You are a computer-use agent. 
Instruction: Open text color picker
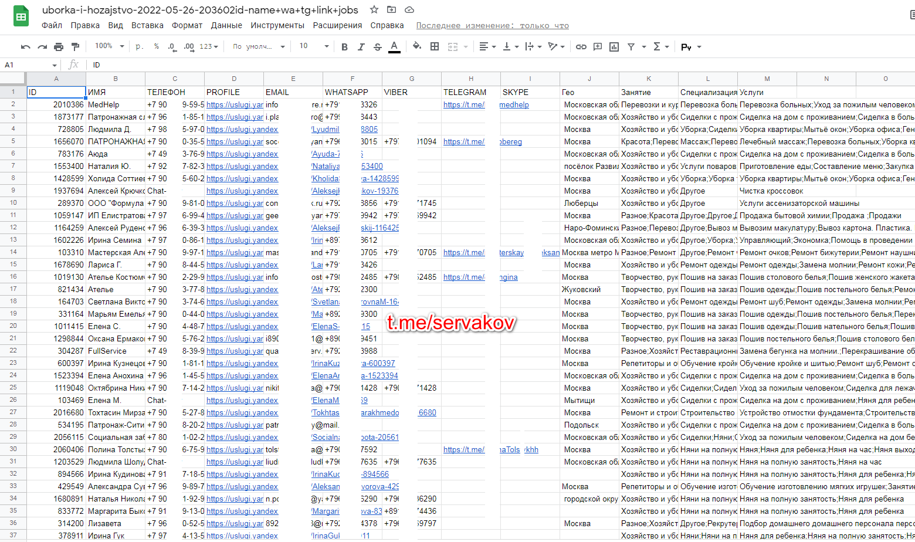click(394, 46)
